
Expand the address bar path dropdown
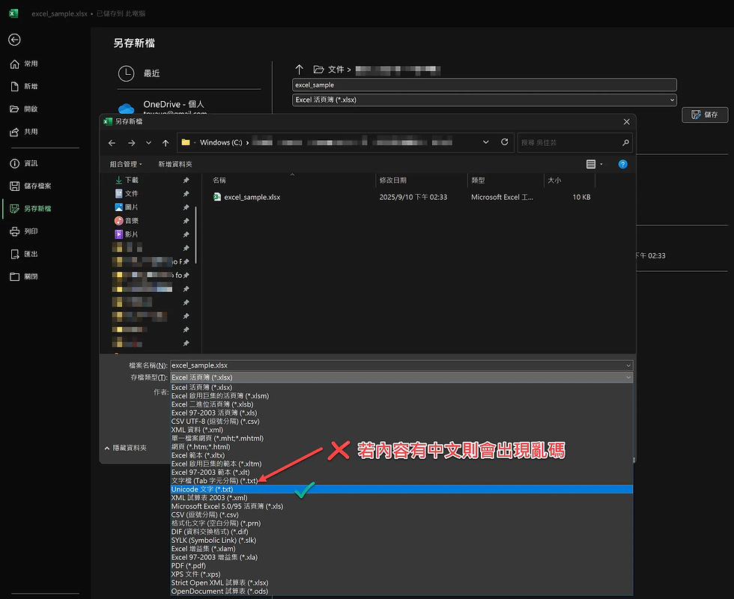tap(486, 142)
